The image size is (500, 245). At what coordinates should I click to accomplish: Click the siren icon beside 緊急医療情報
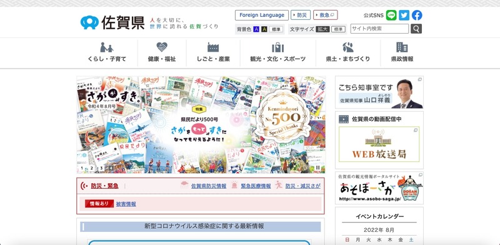(234, 185)
